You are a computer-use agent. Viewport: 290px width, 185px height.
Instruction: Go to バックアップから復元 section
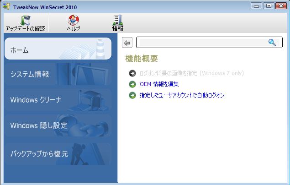pyautogui.click(x=58, y=154)
